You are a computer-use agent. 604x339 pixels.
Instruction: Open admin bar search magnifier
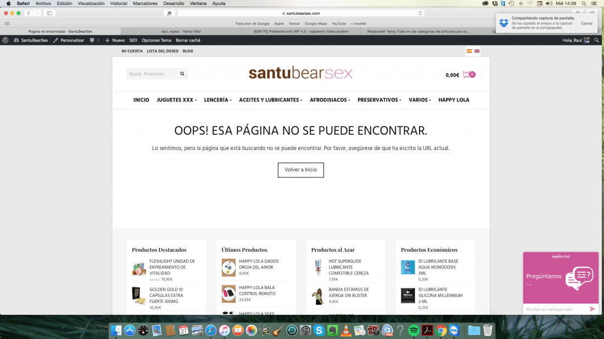(597, 41)
